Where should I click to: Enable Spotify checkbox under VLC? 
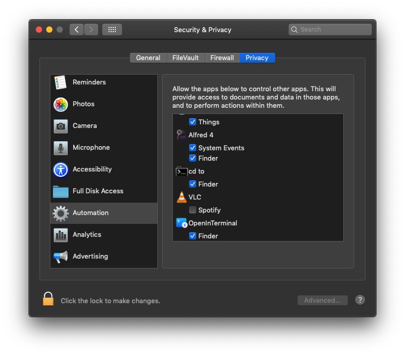click(x=193, y=210)
